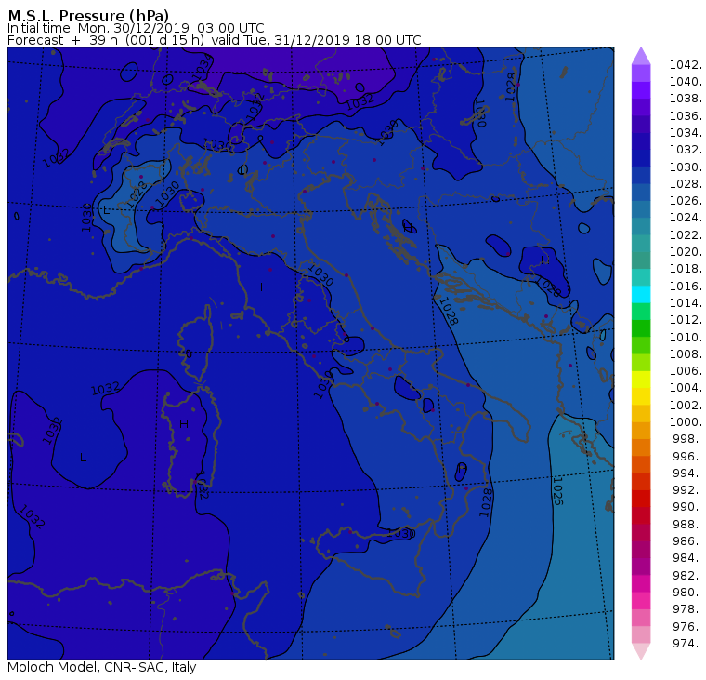The image size is (706, 680).
Task: Select the dark green swatch between 1010 and 1012
Action: pos(641,328)
